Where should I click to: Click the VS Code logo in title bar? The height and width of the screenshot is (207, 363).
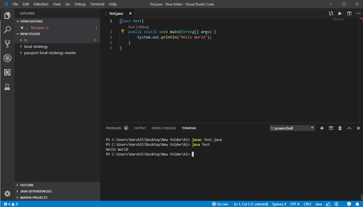(x=5, y=4)
